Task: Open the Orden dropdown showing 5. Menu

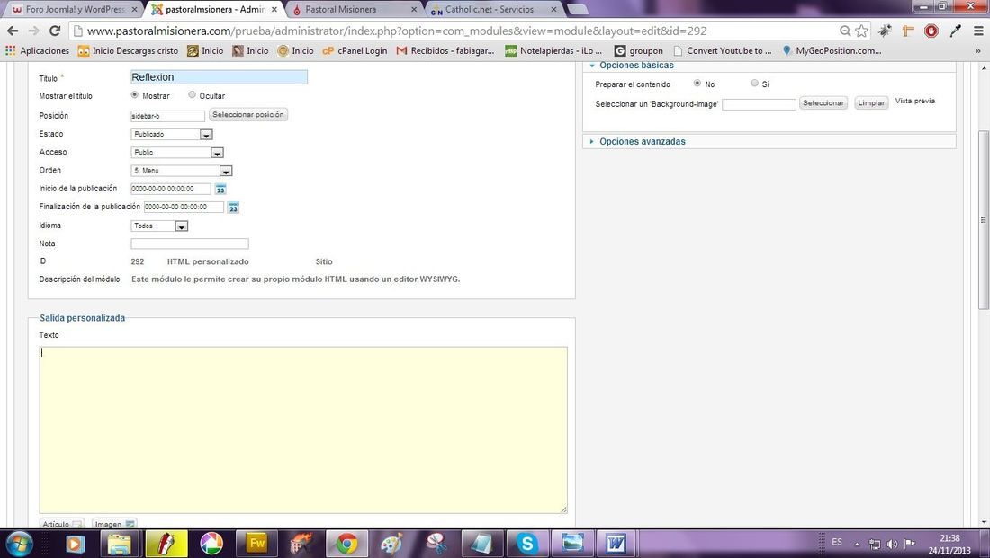Action: 182,171
